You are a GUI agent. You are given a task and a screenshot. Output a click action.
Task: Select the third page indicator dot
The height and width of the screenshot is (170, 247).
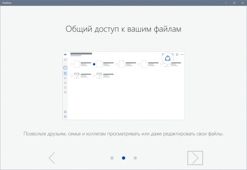[x=135, y=158]
